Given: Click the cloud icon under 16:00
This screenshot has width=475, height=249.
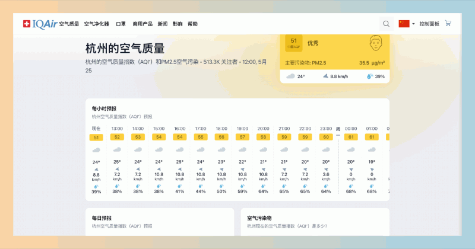Looking at the screenshot, I should click(x=180, y=149).
